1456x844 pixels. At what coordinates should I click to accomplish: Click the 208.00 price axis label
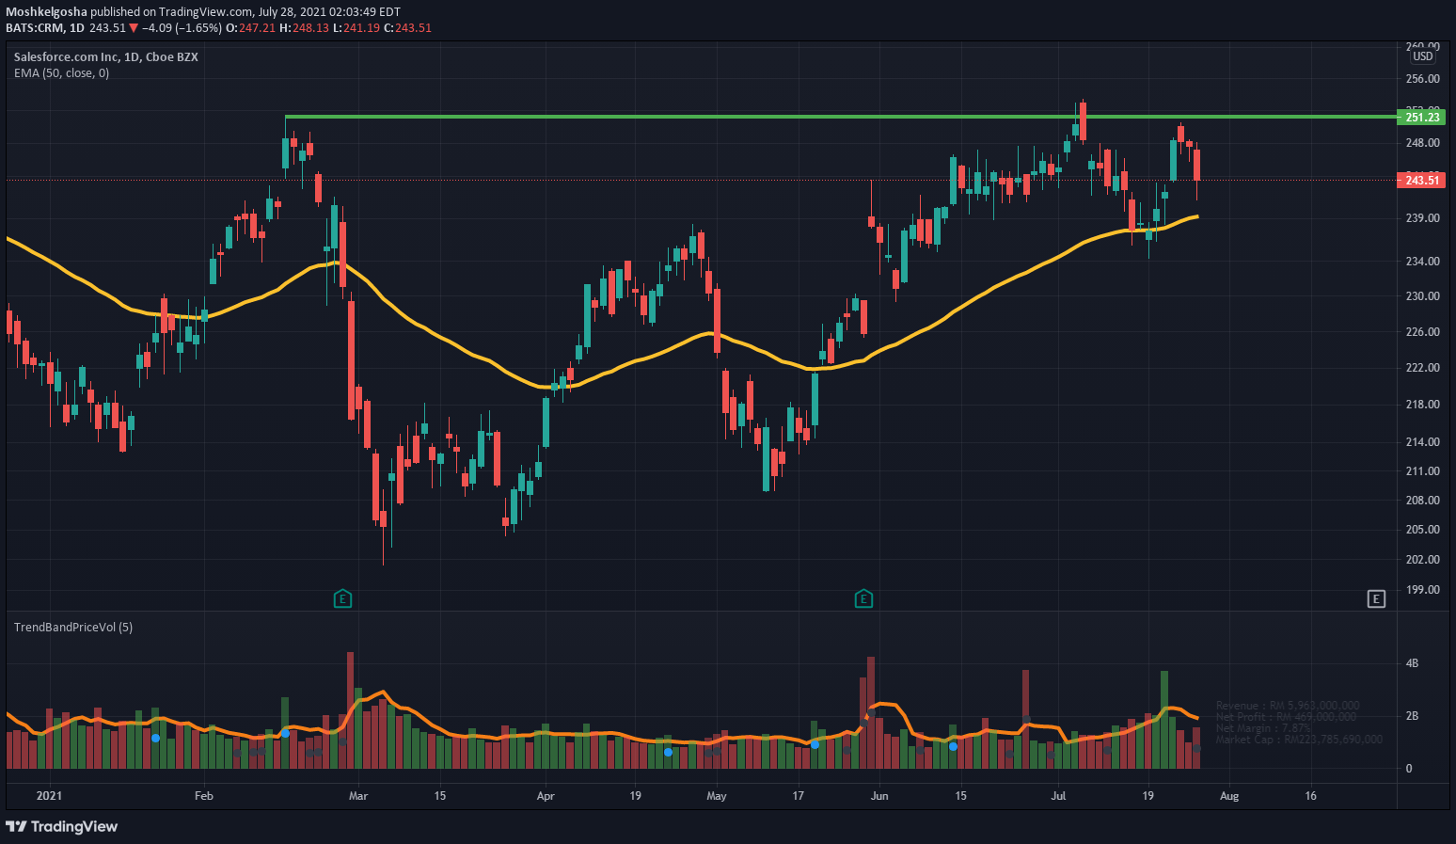(x=1422, y=500)
